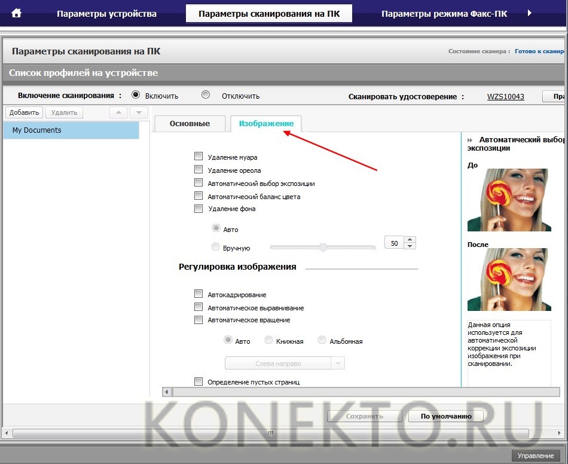Open the Слева направо dropdown

tap(338, 364)
